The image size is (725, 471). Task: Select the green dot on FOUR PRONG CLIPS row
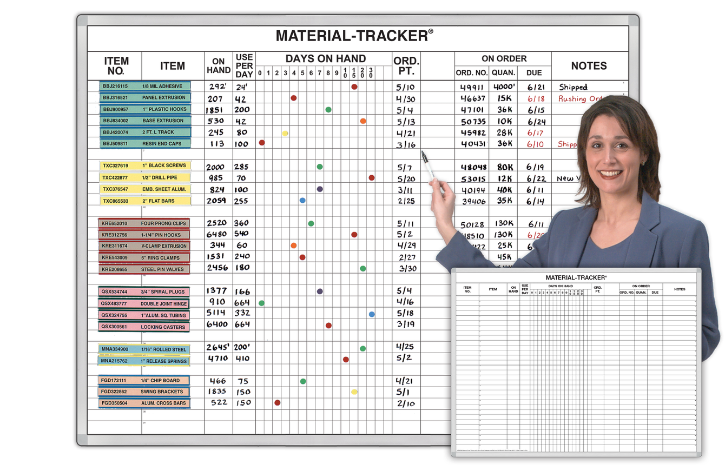click(311, 222)
